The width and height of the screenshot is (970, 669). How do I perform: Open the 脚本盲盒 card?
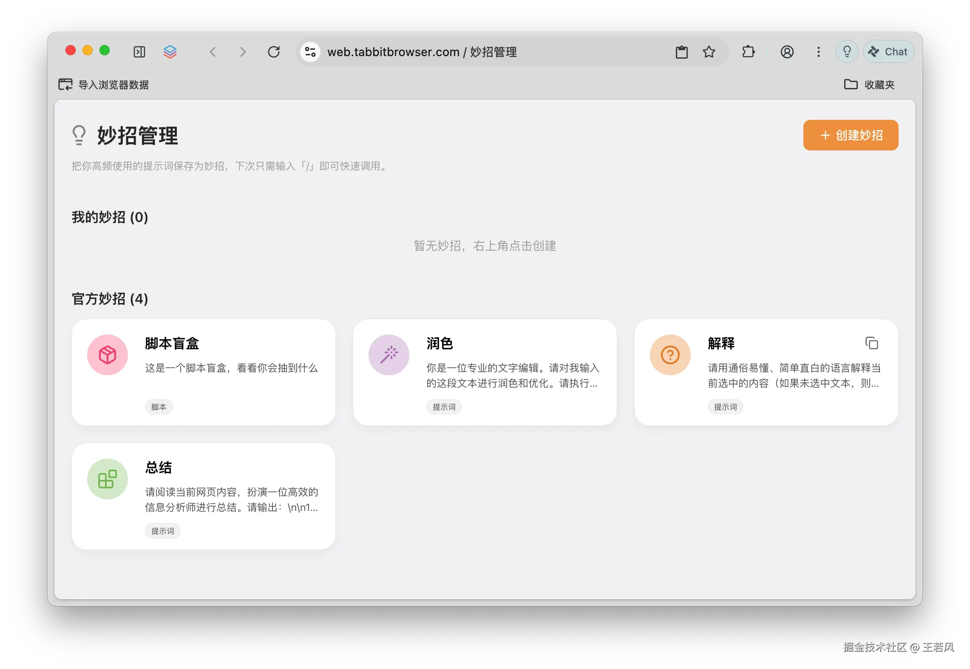point(203,372)
